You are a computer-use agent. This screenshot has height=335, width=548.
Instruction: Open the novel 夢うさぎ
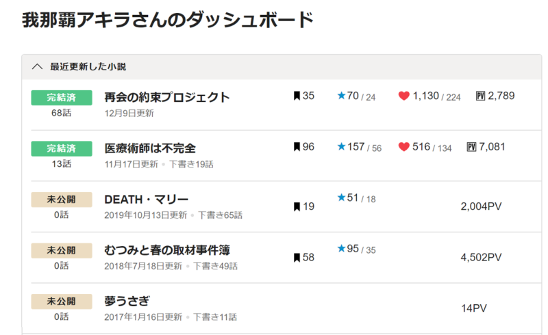point(127,301)
